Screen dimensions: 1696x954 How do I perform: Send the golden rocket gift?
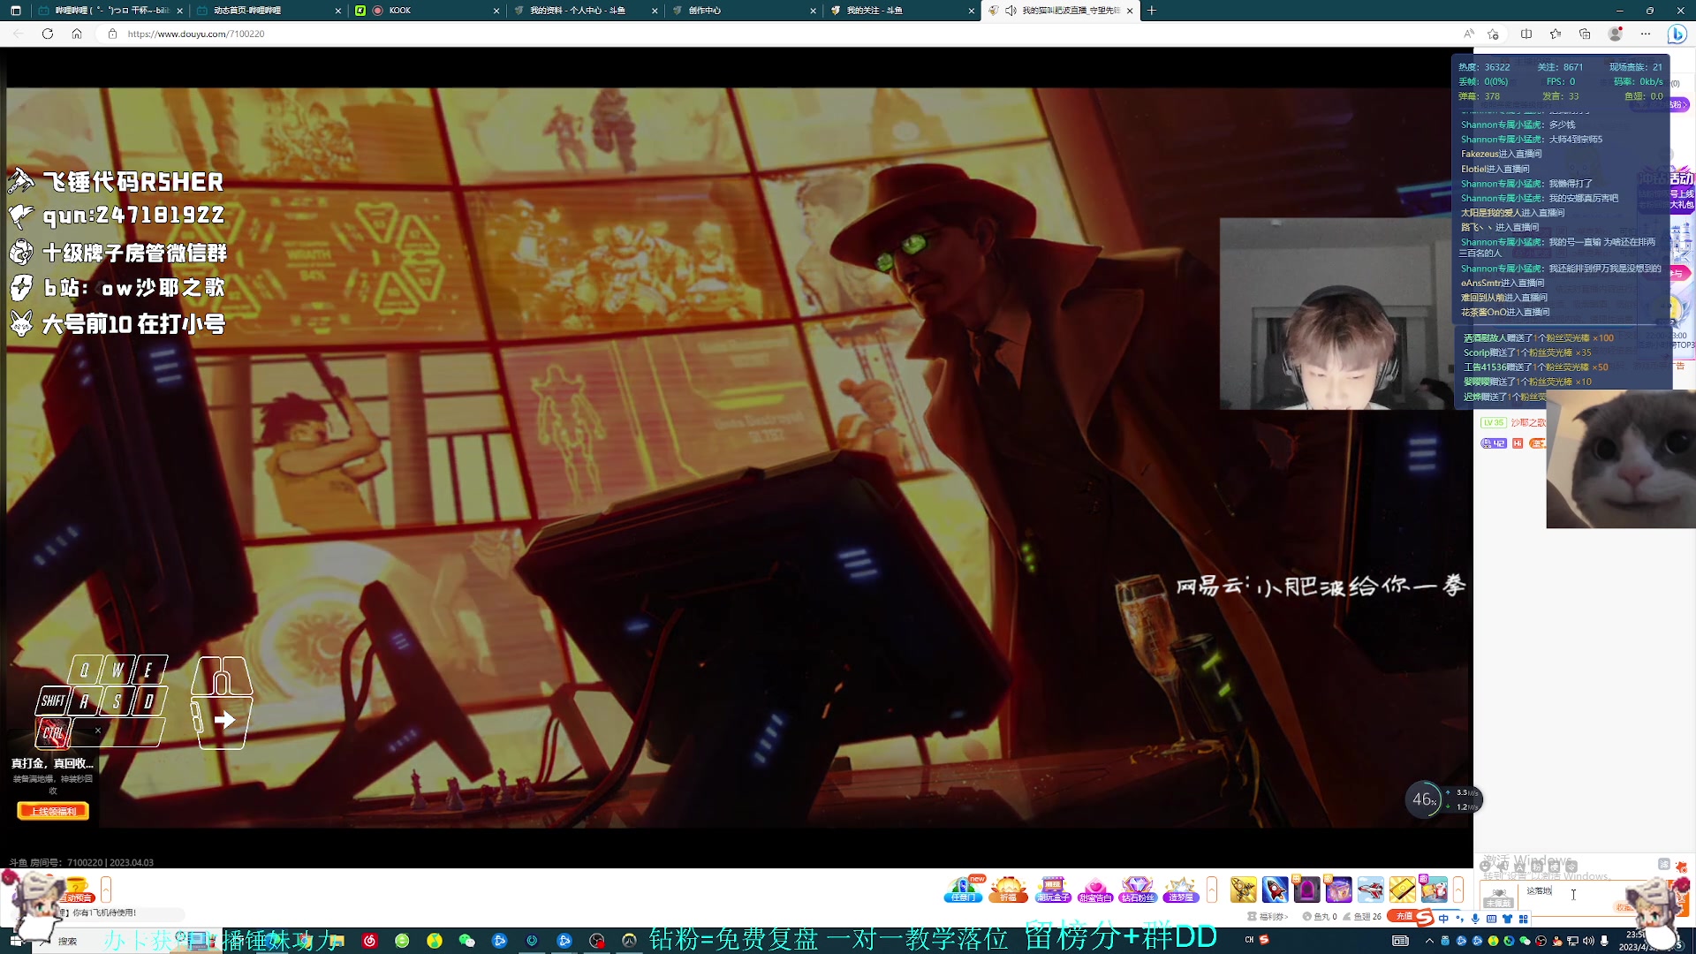[1243, 890]
